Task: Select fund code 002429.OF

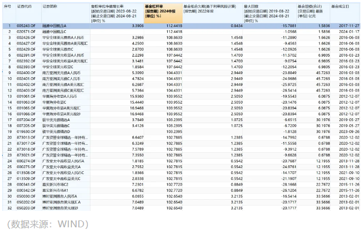Action: (x=26, y=49)
